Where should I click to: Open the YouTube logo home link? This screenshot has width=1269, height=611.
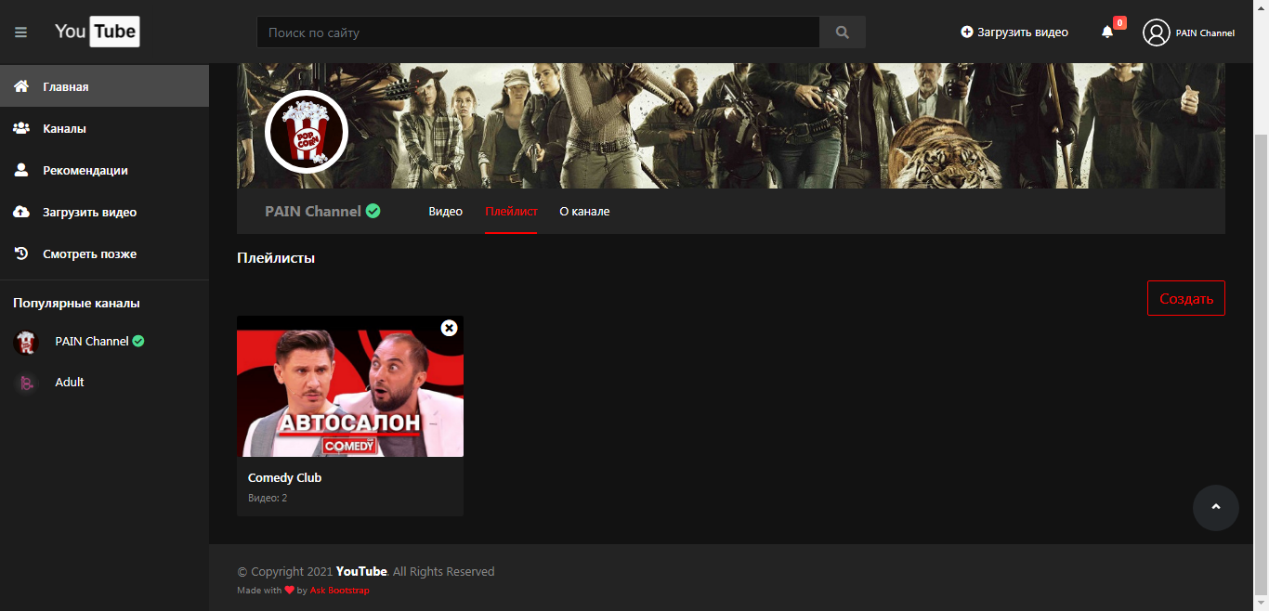97,32
